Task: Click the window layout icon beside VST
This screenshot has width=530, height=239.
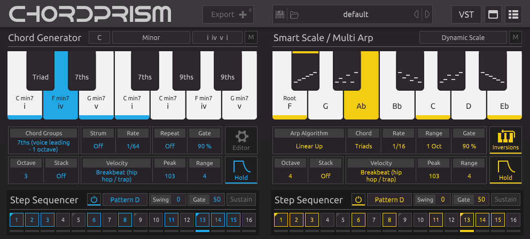Action: click(493, 15)
